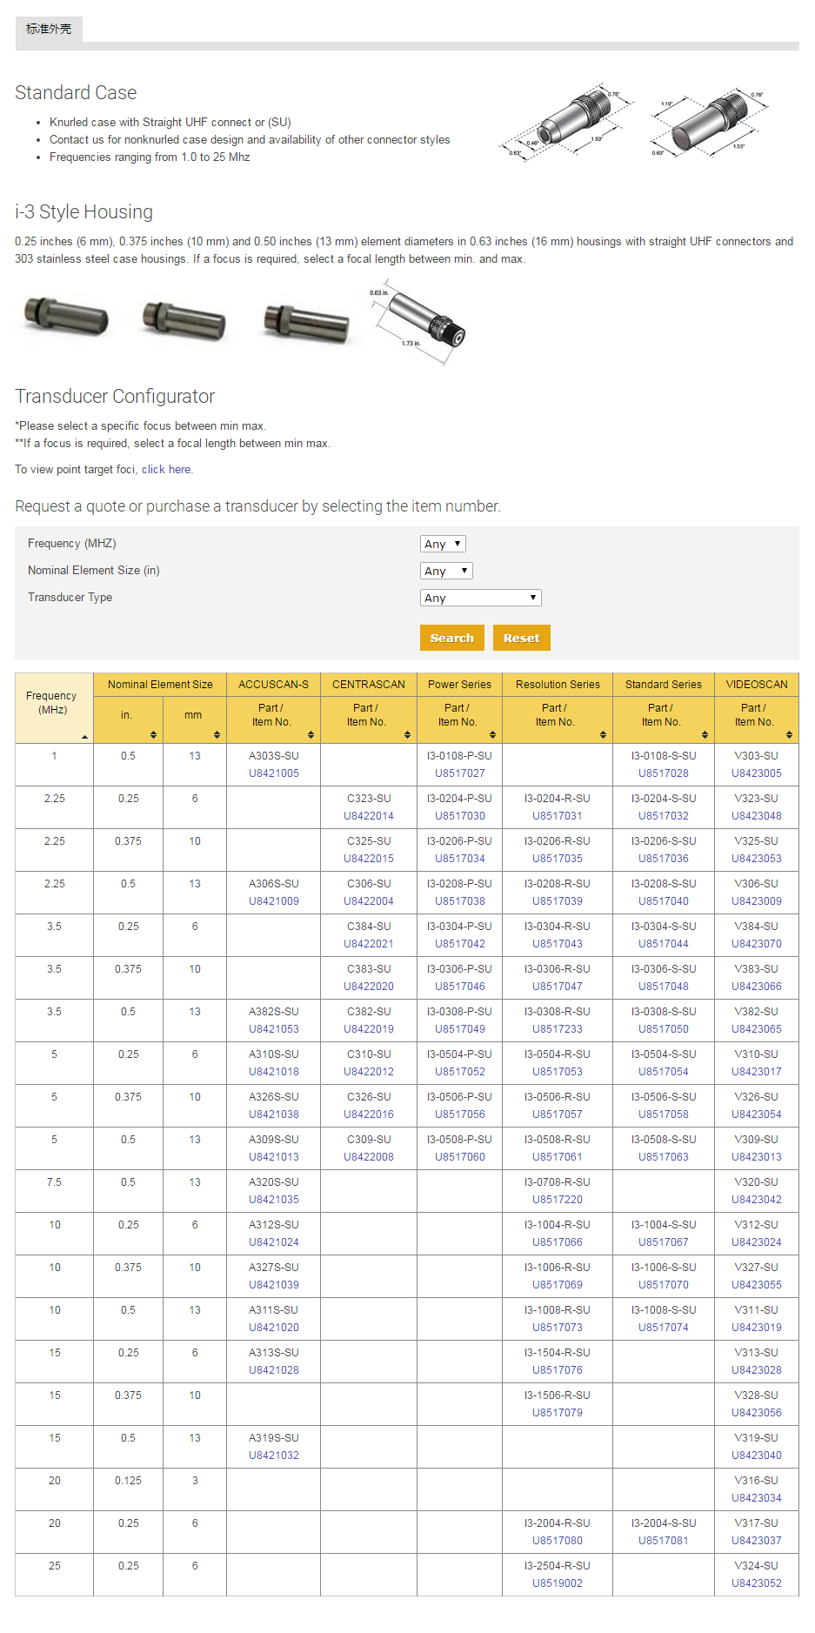Select the 标准外壳 tab

49,29
